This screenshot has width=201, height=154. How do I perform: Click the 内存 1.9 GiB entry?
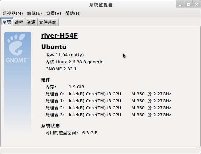tap(65, 87)
